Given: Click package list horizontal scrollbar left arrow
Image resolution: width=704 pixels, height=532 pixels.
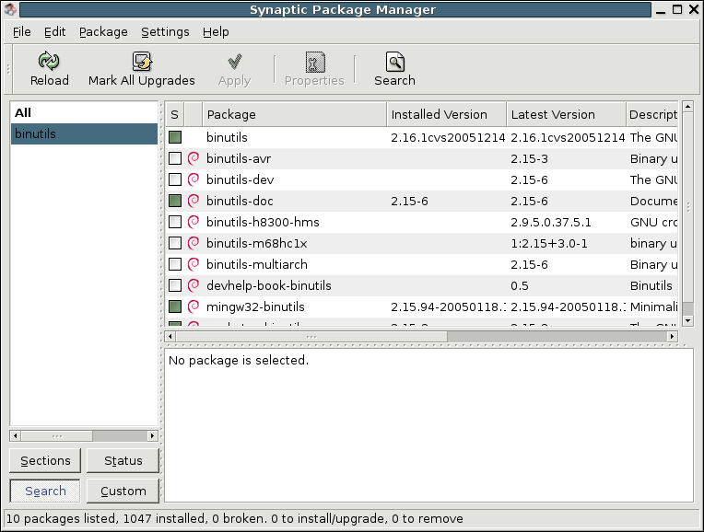Looking at the screenshot, I should [x=170, y=337].
